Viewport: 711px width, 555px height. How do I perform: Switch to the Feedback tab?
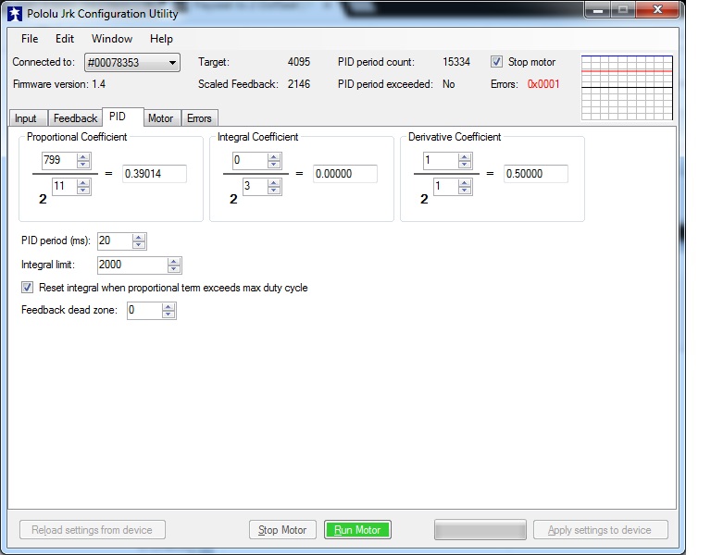(75, 118)
